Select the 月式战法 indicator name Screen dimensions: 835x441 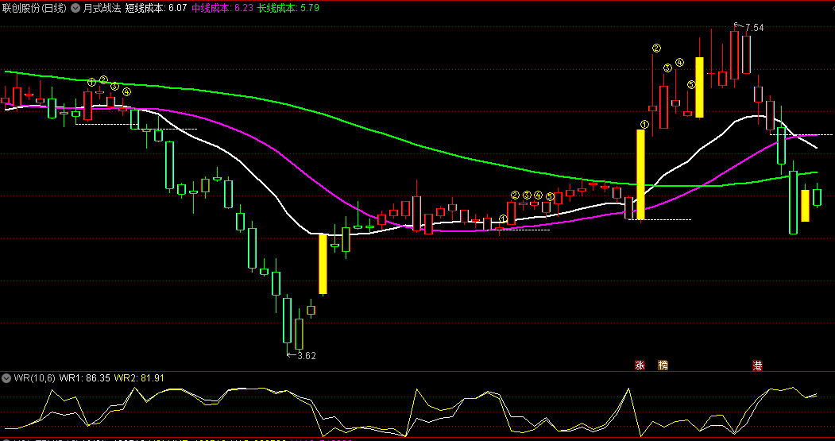(x=102, y=9)
